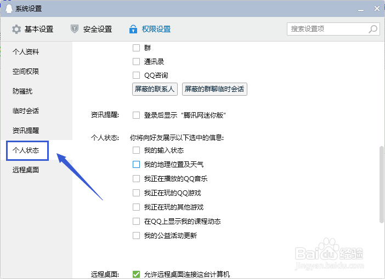Toggle the 群 checkbox
The image size is (385, 279).
136,48
